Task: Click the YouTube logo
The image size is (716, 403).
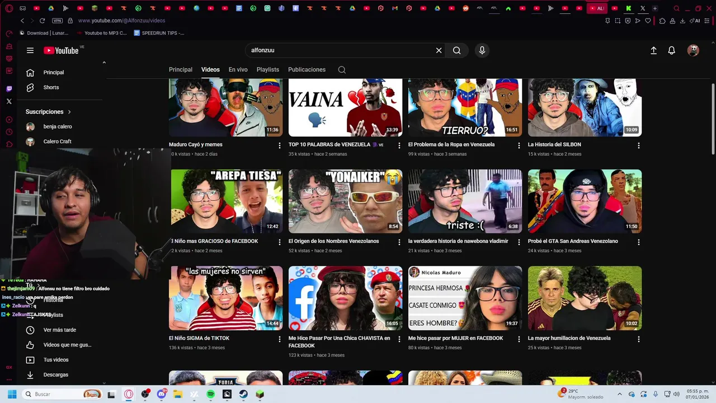Action: [x=62, y=50]
